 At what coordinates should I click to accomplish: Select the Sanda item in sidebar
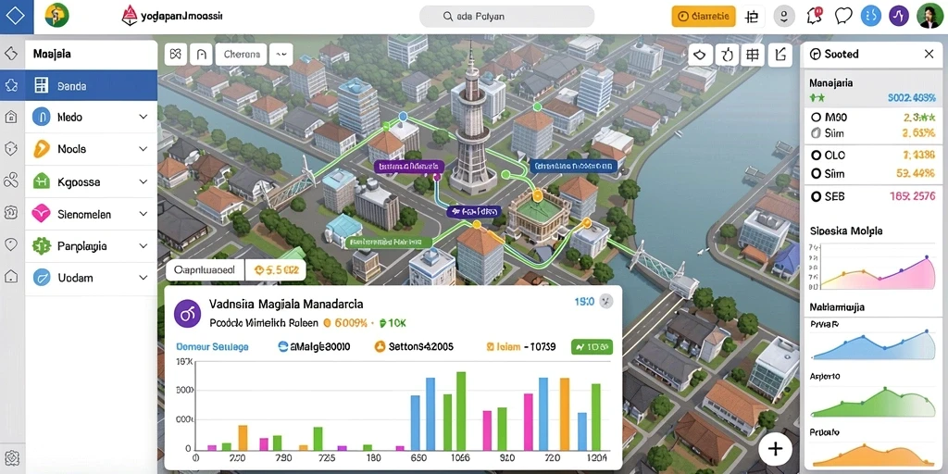(91, 86)
